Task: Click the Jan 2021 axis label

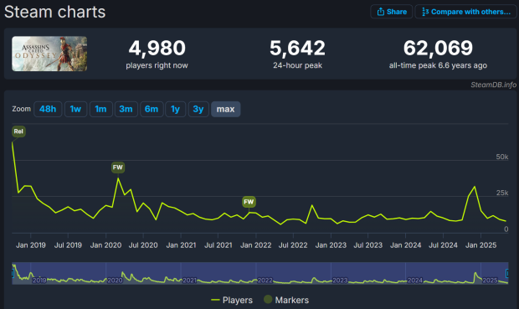Action: coord(181,245)
